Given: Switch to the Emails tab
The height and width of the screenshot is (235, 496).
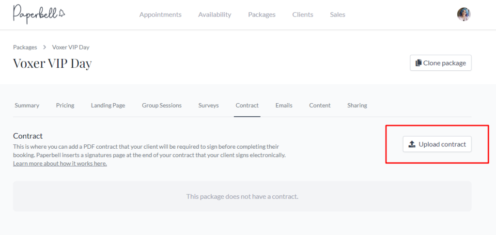Looking at the screenshot, I should coord(284,105).
